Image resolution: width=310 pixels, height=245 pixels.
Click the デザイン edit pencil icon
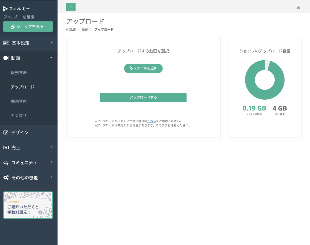(x=6, y=133)
